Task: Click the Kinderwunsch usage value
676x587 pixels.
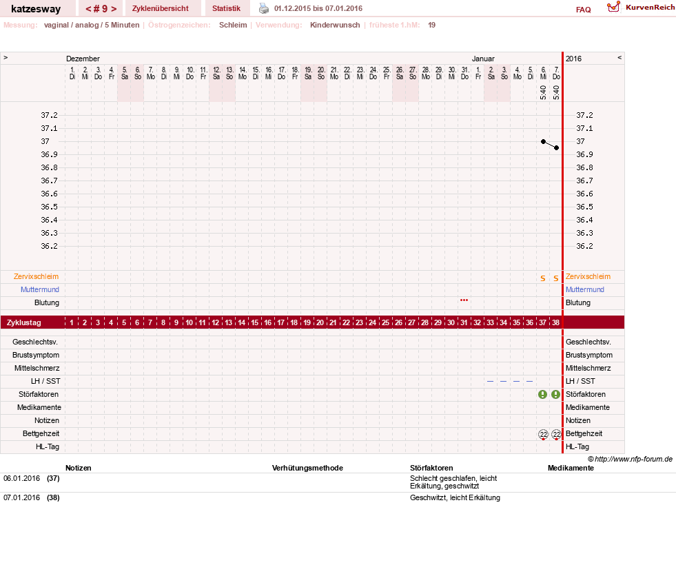Action: [x=335, y=25]
